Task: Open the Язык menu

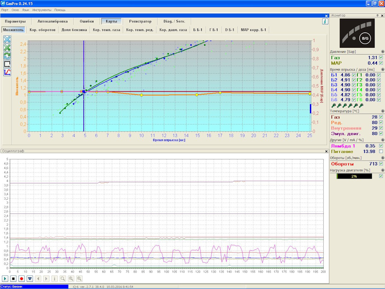Action: pyautogui.click(x=26, y=10)
